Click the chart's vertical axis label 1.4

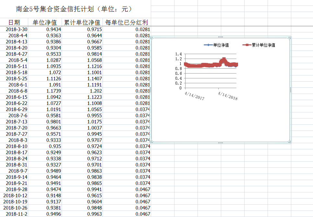click(x=178, y=54)
